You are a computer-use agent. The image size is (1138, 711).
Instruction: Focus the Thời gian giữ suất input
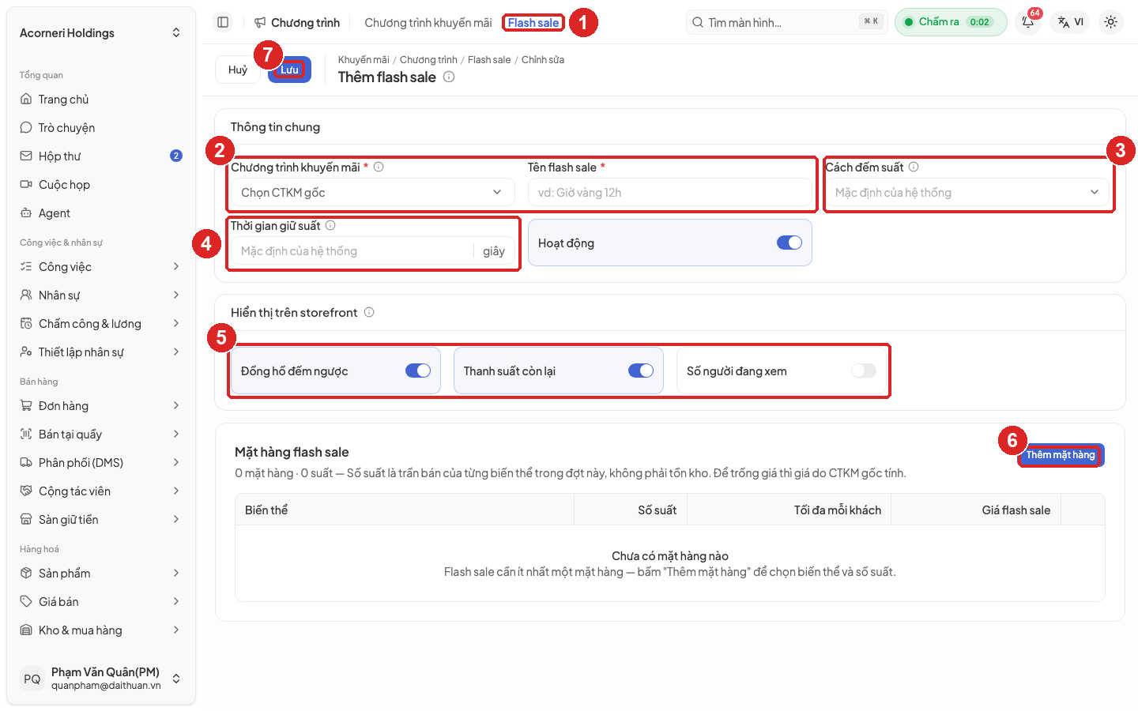tap(352, 250)
